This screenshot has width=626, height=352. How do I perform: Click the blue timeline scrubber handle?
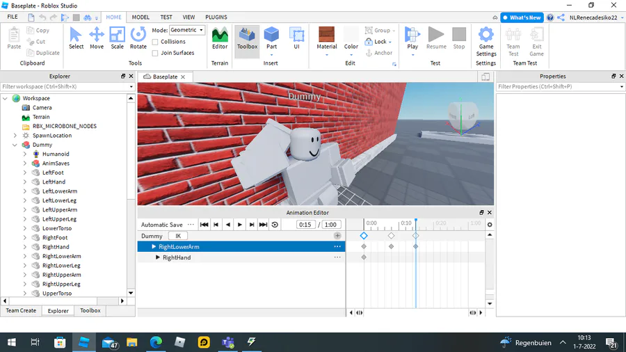tap(416, 221)
